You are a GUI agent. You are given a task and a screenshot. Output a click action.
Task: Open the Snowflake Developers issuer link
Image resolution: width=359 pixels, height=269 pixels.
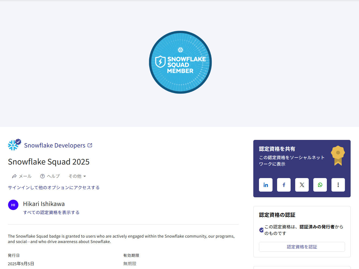pos(55,145)
